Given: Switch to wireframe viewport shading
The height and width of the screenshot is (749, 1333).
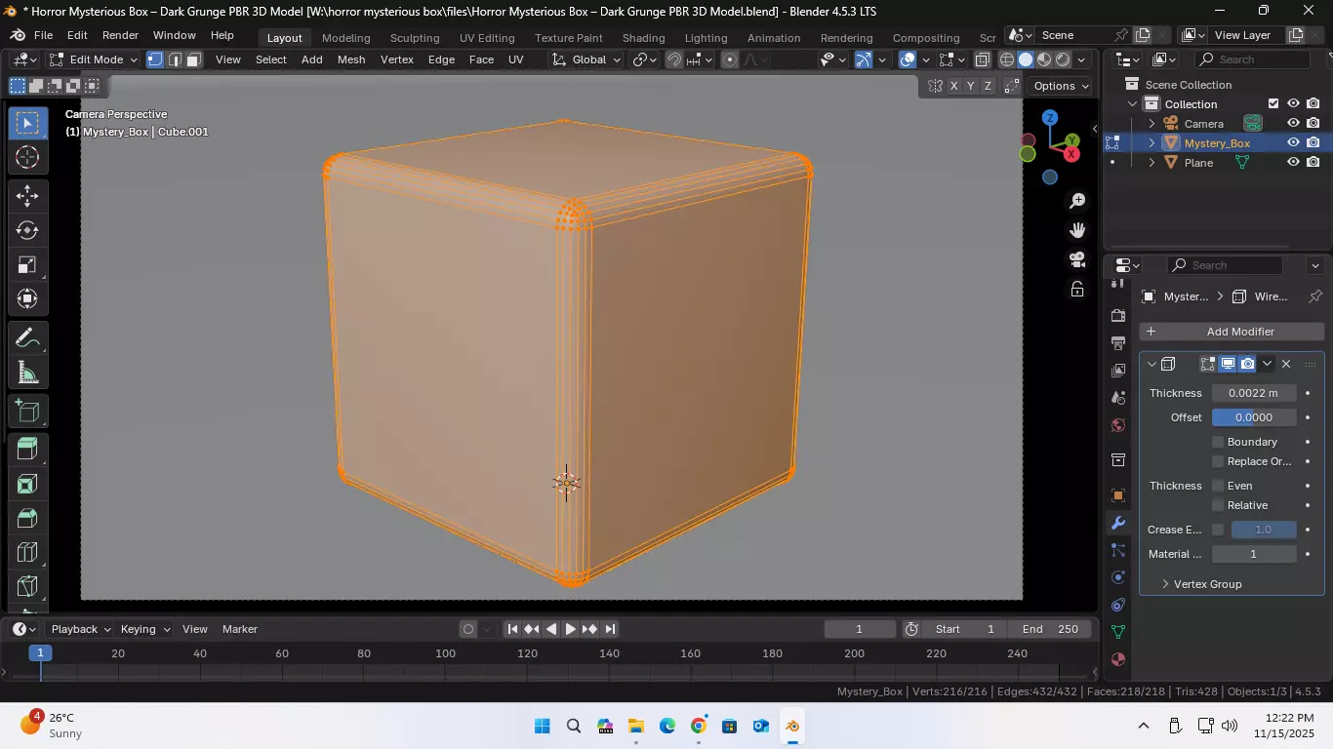Looking at the screenshot, I should coord(1007,59).
